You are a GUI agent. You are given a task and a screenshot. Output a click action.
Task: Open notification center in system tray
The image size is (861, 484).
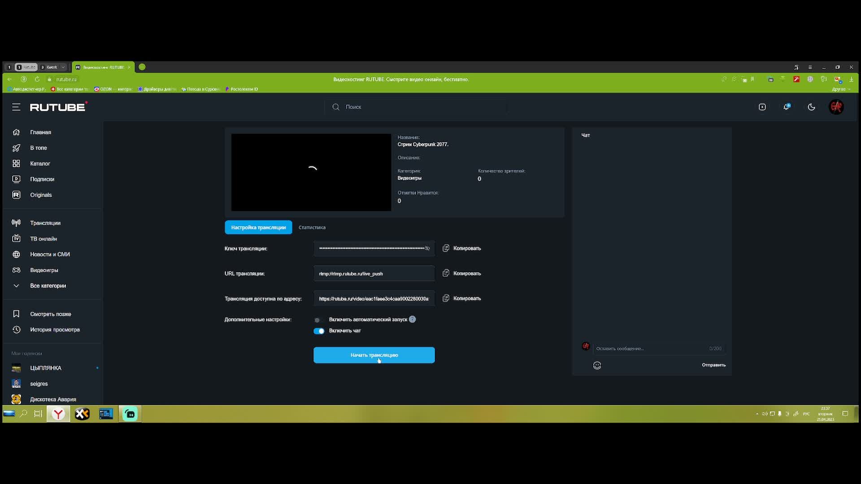(845, 414)
